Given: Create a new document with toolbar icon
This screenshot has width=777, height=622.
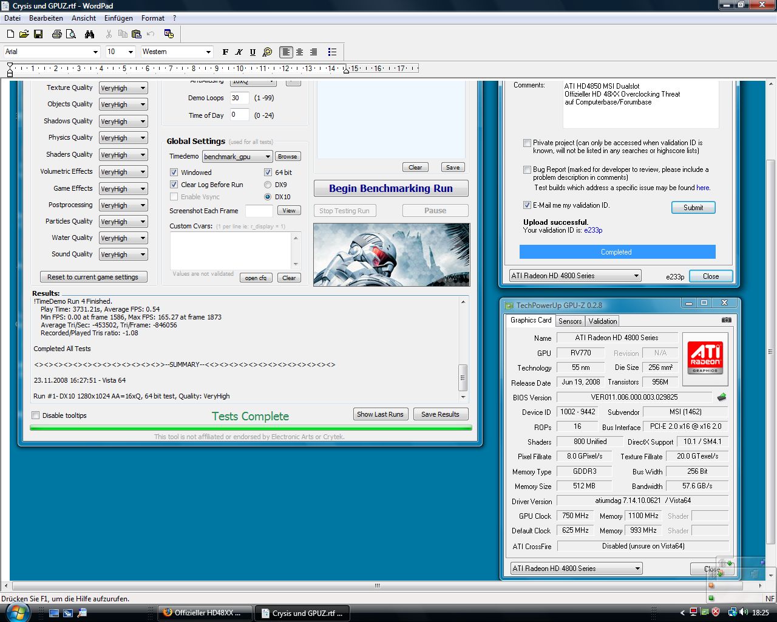Looking at the screenshot, I should point(10,34).
